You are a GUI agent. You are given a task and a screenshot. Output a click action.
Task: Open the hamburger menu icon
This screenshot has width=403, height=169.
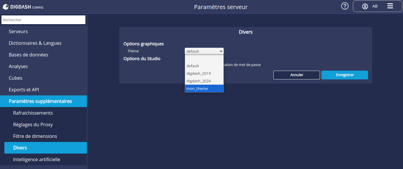390,6
